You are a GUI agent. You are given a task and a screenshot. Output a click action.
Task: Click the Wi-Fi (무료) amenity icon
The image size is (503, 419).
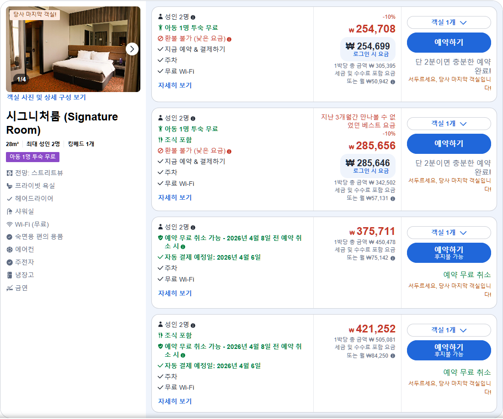coord(10,224)
